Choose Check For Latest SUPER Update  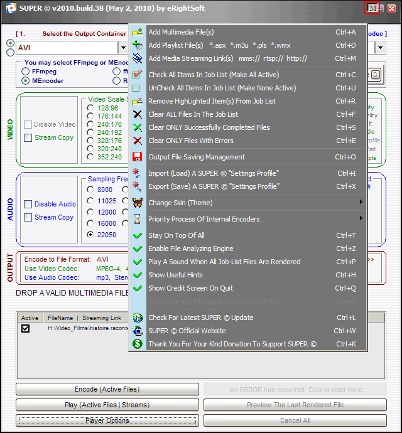pos(248,318)
